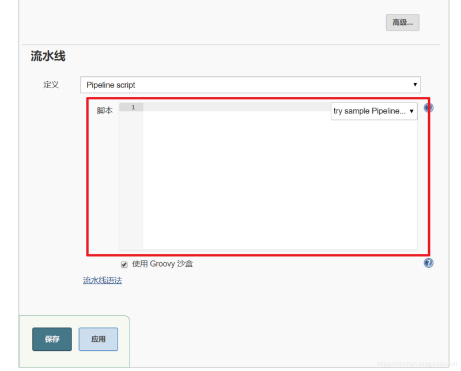The width and height of the screenshot is (461, 371).
Task: Click the 高级... advanced button
Action: [402, 22]
